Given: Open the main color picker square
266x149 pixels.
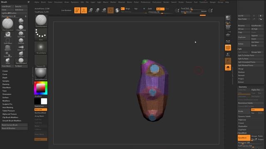Looking at the screenshot, I should 41,88.
